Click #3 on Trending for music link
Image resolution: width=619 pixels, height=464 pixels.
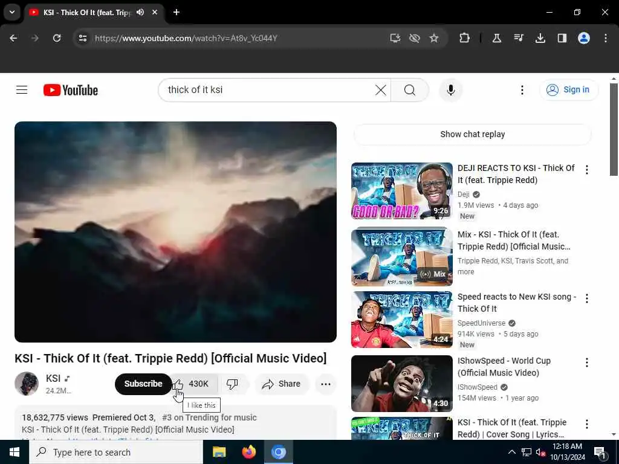(x=209, y=417)
